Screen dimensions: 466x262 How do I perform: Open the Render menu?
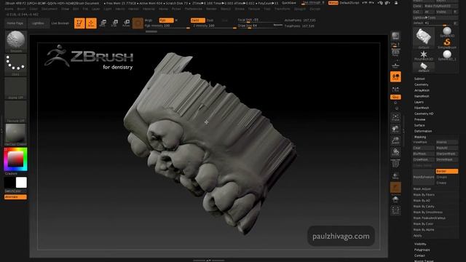click(211, 9)
